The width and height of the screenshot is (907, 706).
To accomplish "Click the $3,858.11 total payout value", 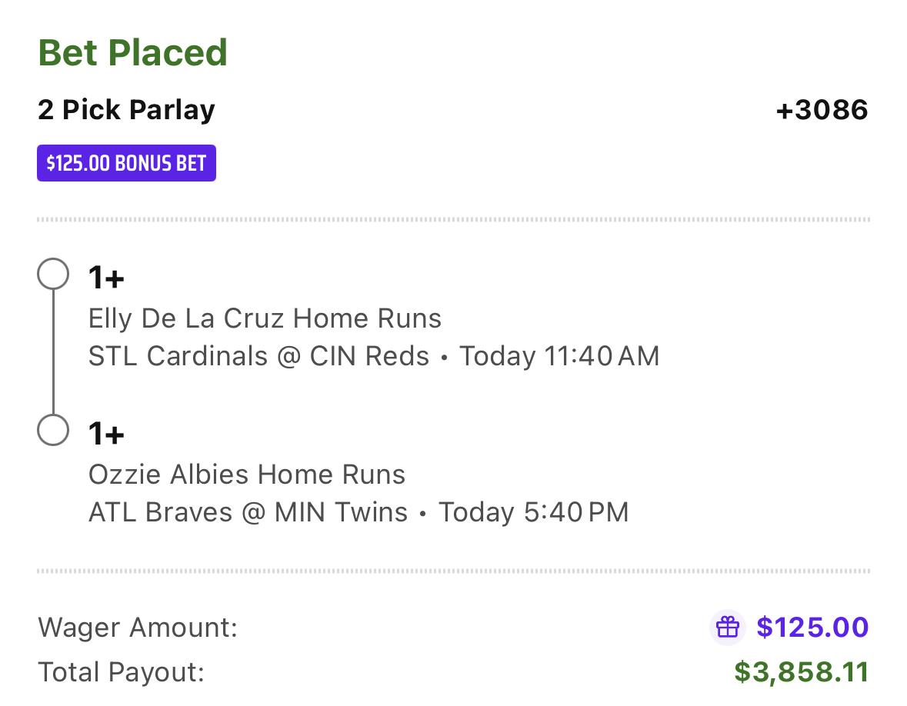I will [x=802, y=672].
